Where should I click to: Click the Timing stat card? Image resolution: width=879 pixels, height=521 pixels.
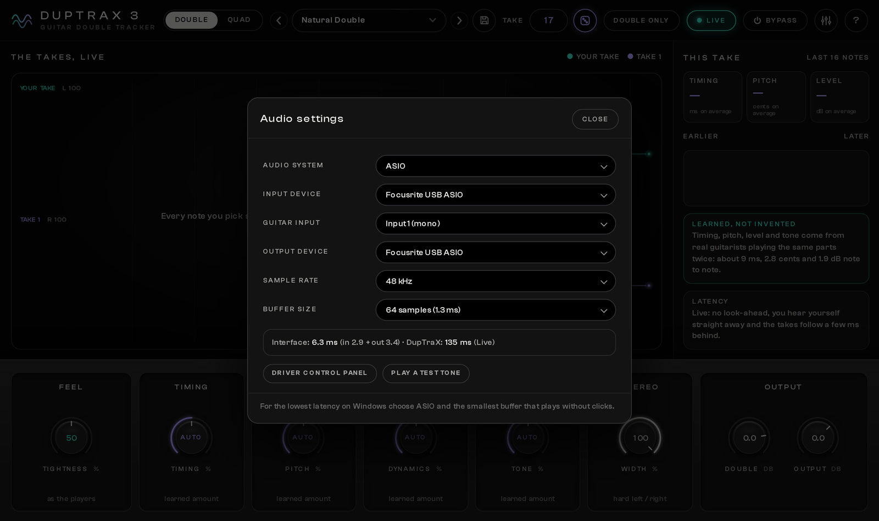pyautogui.click(x=713, y=97)
